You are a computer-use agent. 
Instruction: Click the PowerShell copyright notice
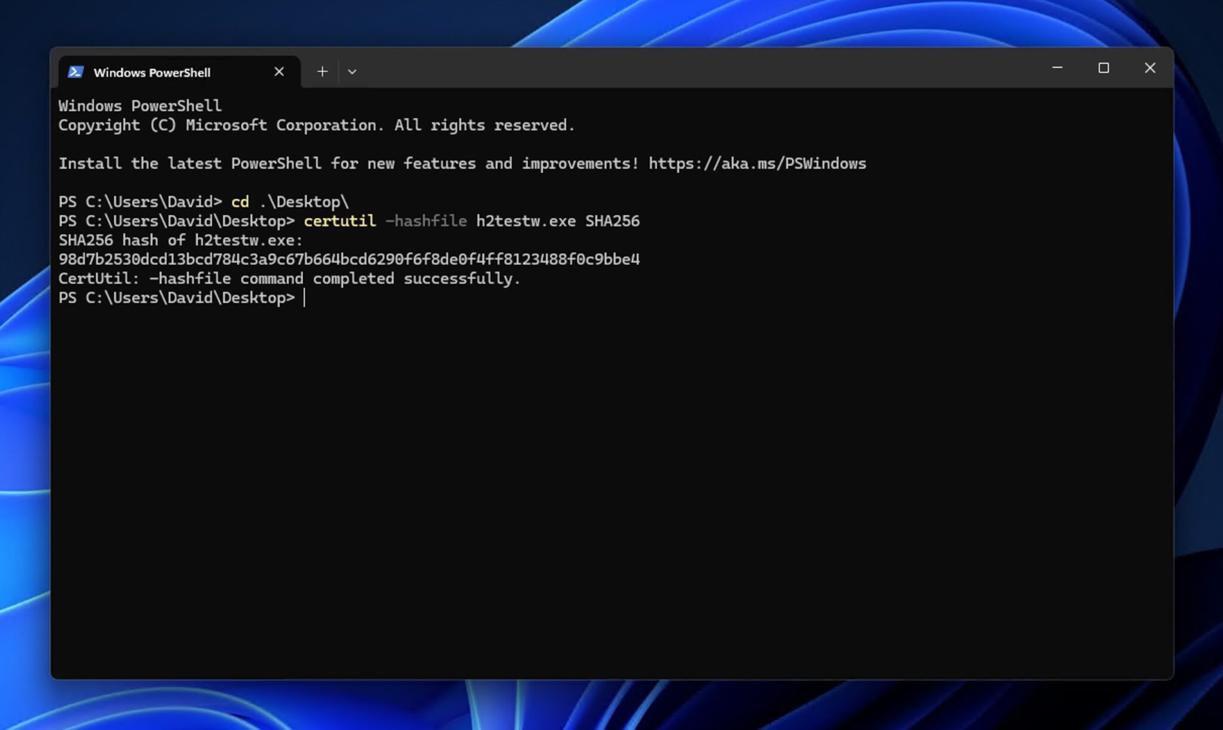click(316, 125)
